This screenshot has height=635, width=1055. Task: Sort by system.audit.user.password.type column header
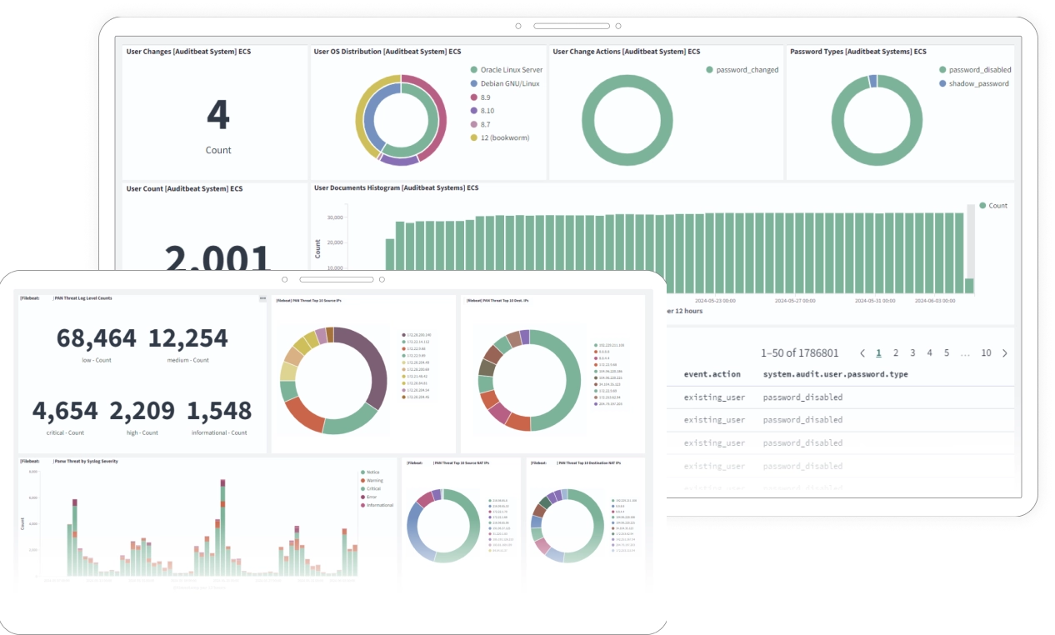(x=835, y=375)
